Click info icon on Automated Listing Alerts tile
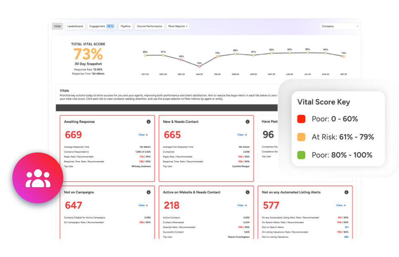 tap(346, 192)
